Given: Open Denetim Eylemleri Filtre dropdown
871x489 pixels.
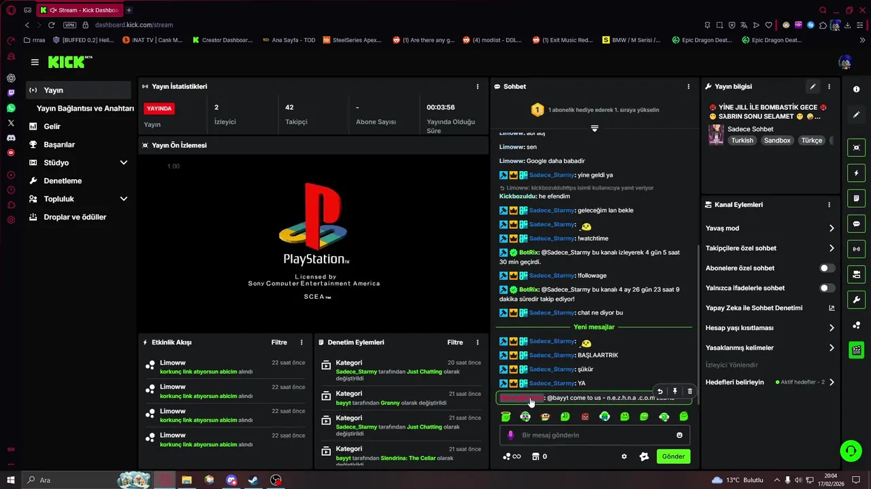Looking at the screenshot, I should tap(455, 342).
